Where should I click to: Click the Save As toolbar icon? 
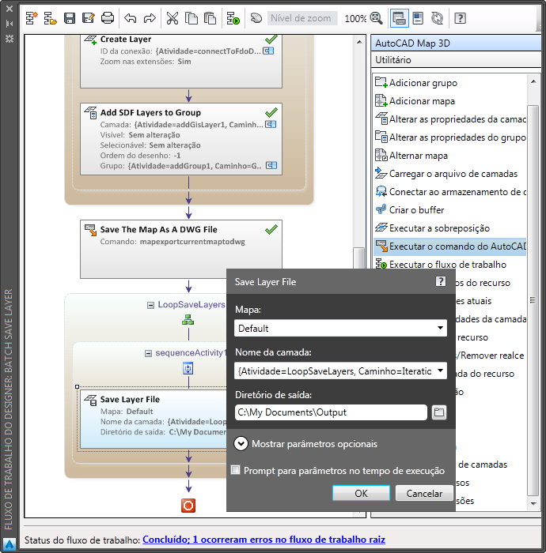click(89, 18)
